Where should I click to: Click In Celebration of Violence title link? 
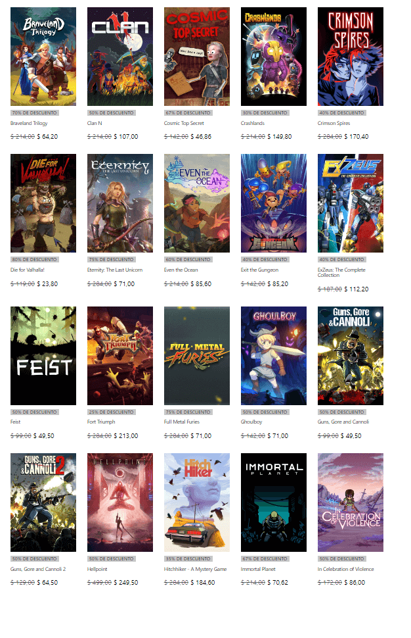pyautogui.click(x=345, y=569)
